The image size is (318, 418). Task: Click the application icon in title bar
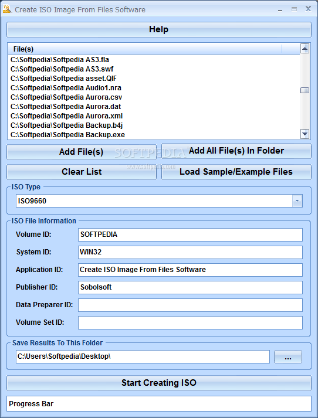tap(7, 9)
